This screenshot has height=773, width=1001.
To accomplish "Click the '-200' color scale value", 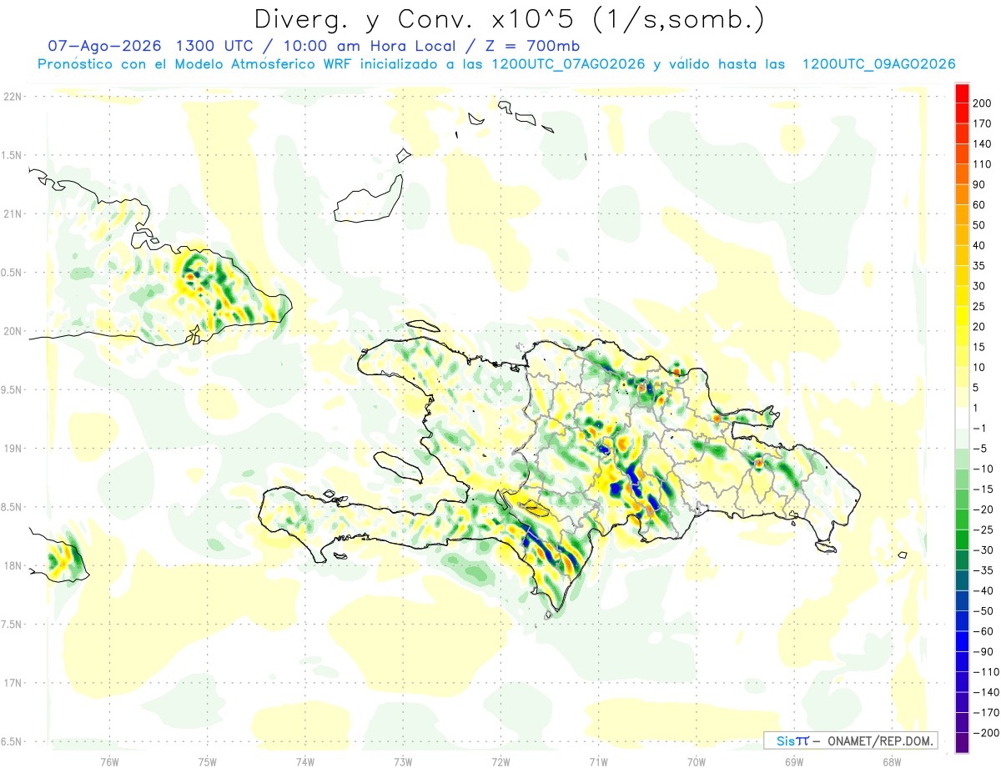I will (985, 732).
